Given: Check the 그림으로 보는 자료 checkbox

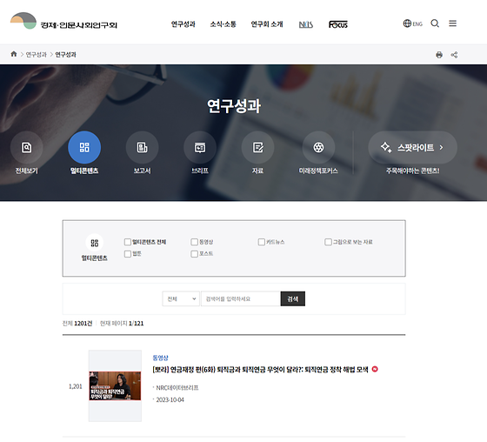Looking at the screenshot, I should click(328, 242).
